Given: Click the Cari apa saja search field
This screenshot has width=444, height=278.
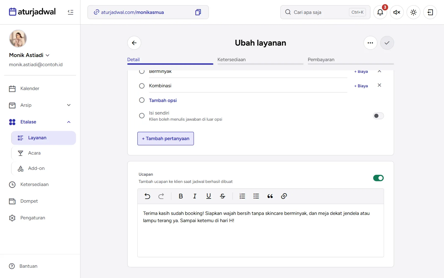Looking at the screenshot, I should [325, 12].
